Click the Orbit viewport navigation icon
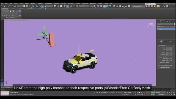 [172, 94]
